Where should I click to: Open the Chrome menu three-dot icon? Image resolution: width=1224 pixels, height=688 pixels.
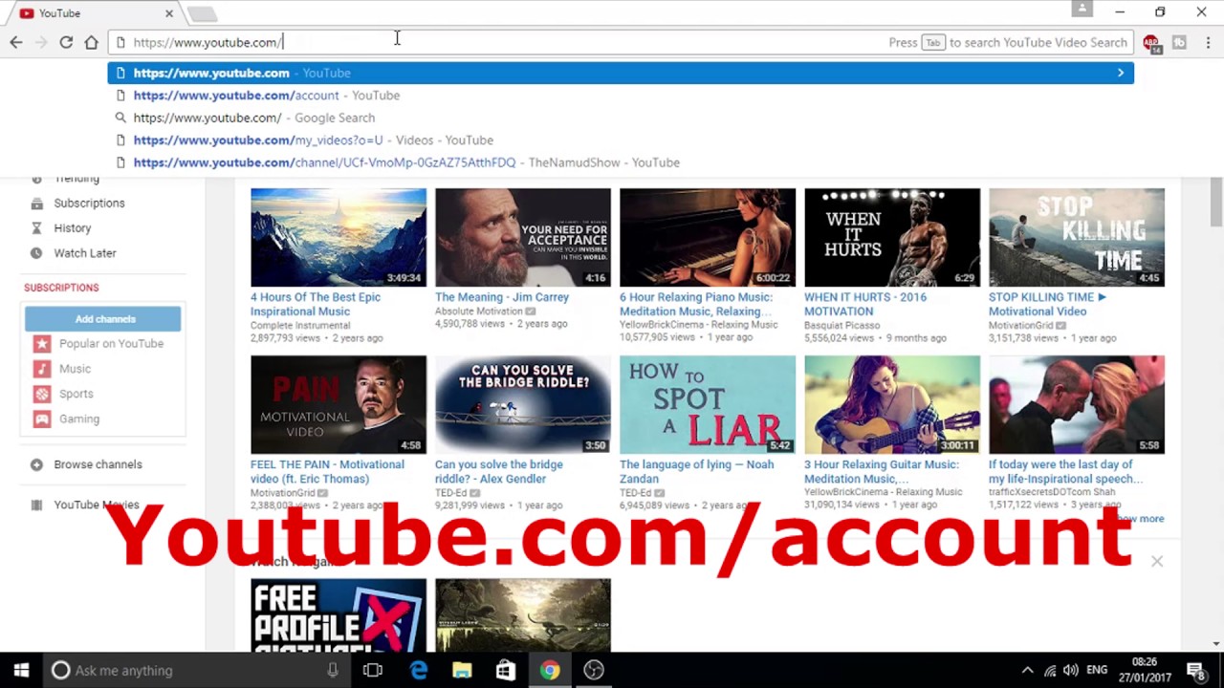[x=1209, y=42]
